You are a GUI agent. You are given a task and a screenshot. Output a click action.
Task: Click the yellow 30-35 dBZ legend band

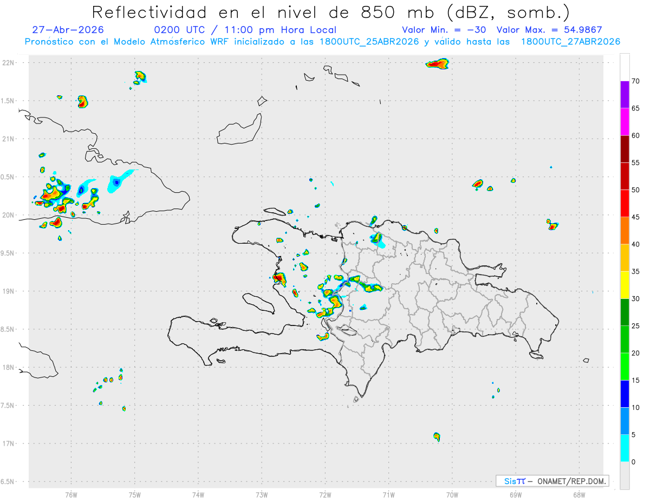[625, 285]
